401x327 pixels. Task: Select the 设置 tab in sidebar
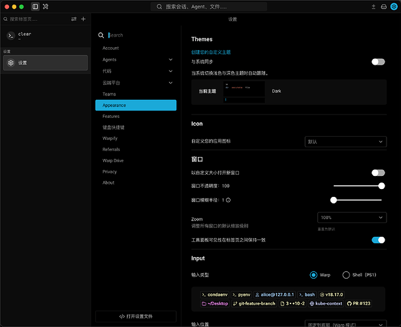point(46,63)
